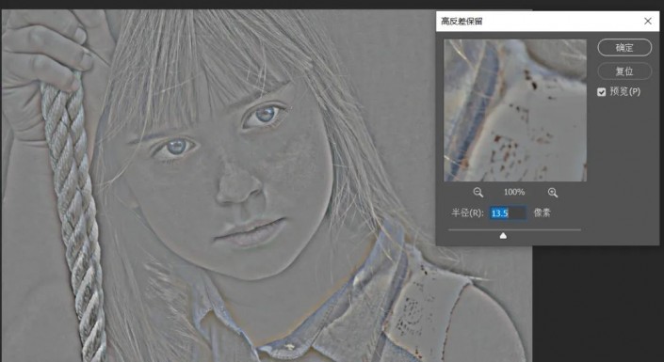This screenshot has height=362, width=664.
Task: Click the shirt collar button on canvas
Action: (x=290, y=346)
